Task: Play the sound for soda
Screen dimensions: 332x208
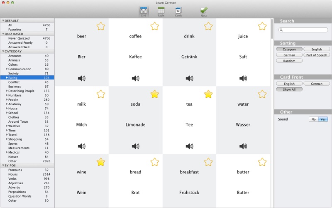Action: pos(136,146)
